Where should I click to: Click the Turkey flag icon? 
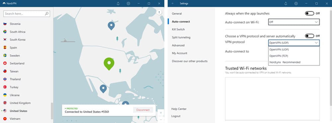5,87
